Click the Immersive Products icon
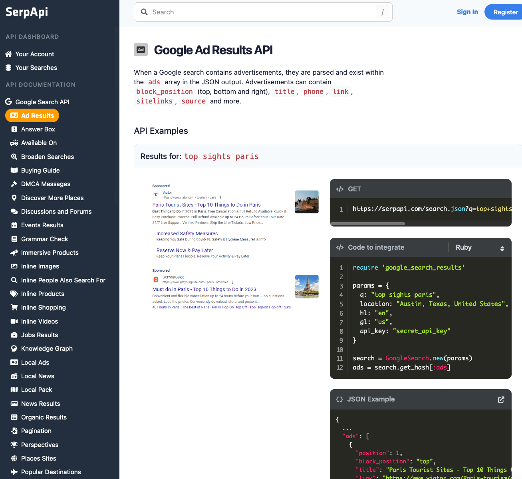 (x=14, y=252)
